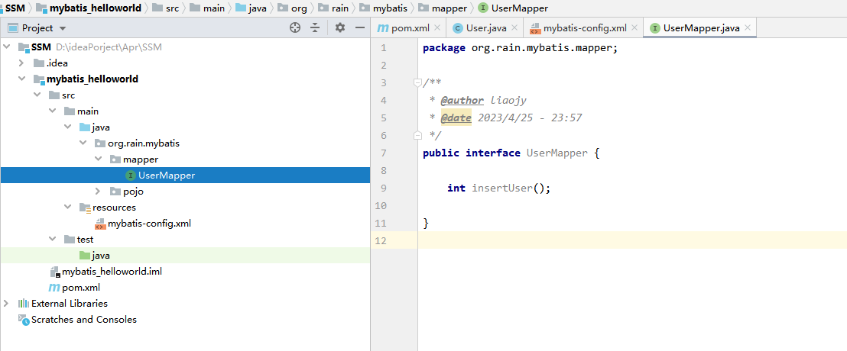Expand the .idea folder
The height and width of the screenshot is (351, 847).
21,63
